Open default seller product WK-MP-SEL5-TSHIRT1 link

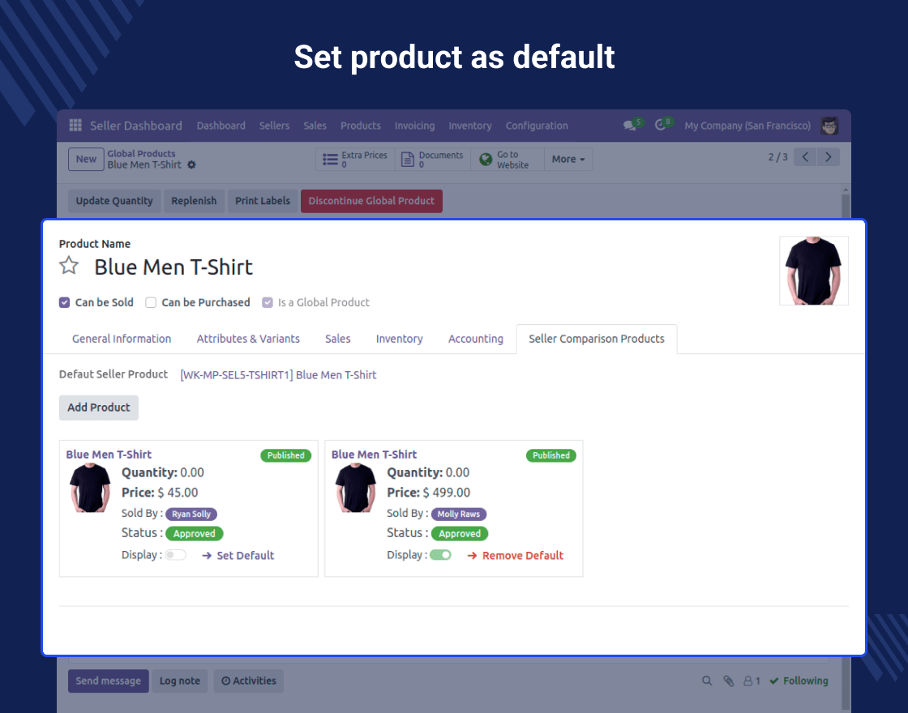[279, 375]
